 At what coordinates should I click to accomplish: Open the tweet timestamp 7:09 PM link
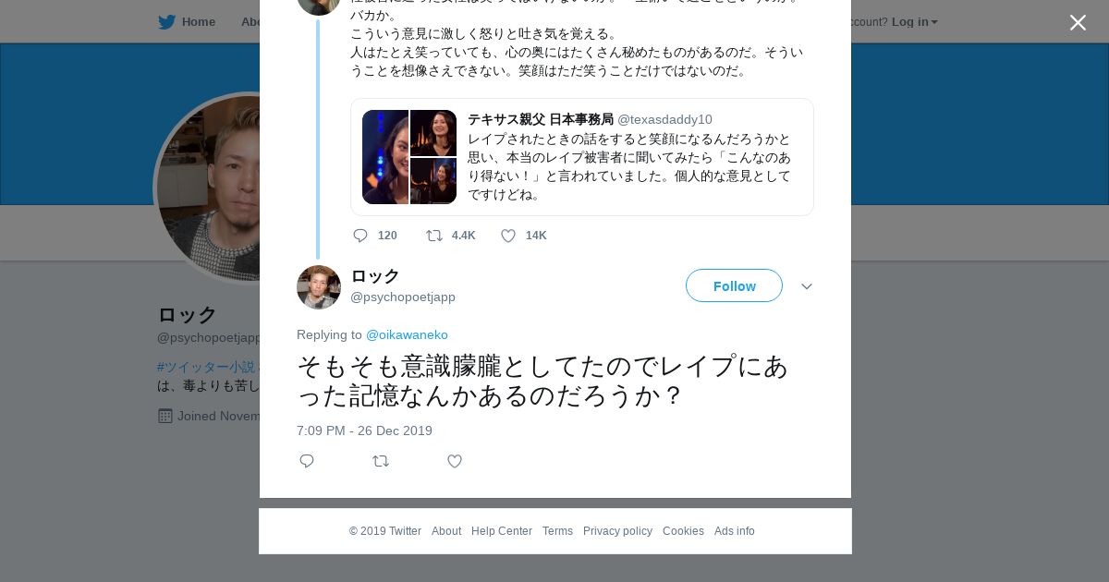click(364, 430)
